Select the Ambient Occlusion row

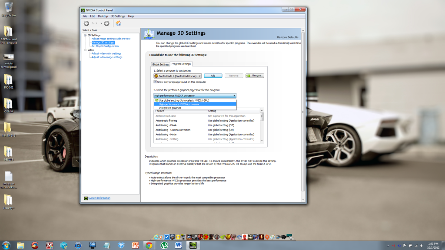point(207,116)
